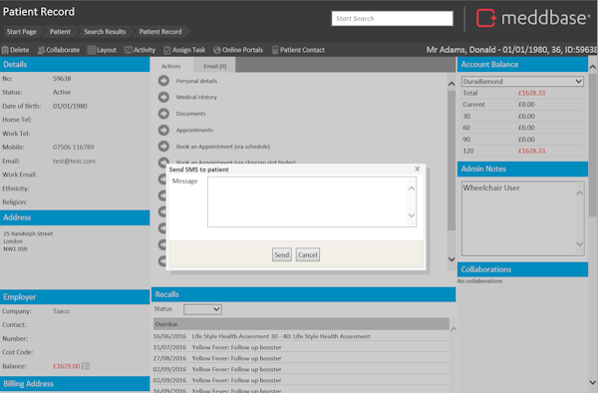Screen dimensions: 598x393
Task: Open Patient Contact
Action: [x=298, y=50]
